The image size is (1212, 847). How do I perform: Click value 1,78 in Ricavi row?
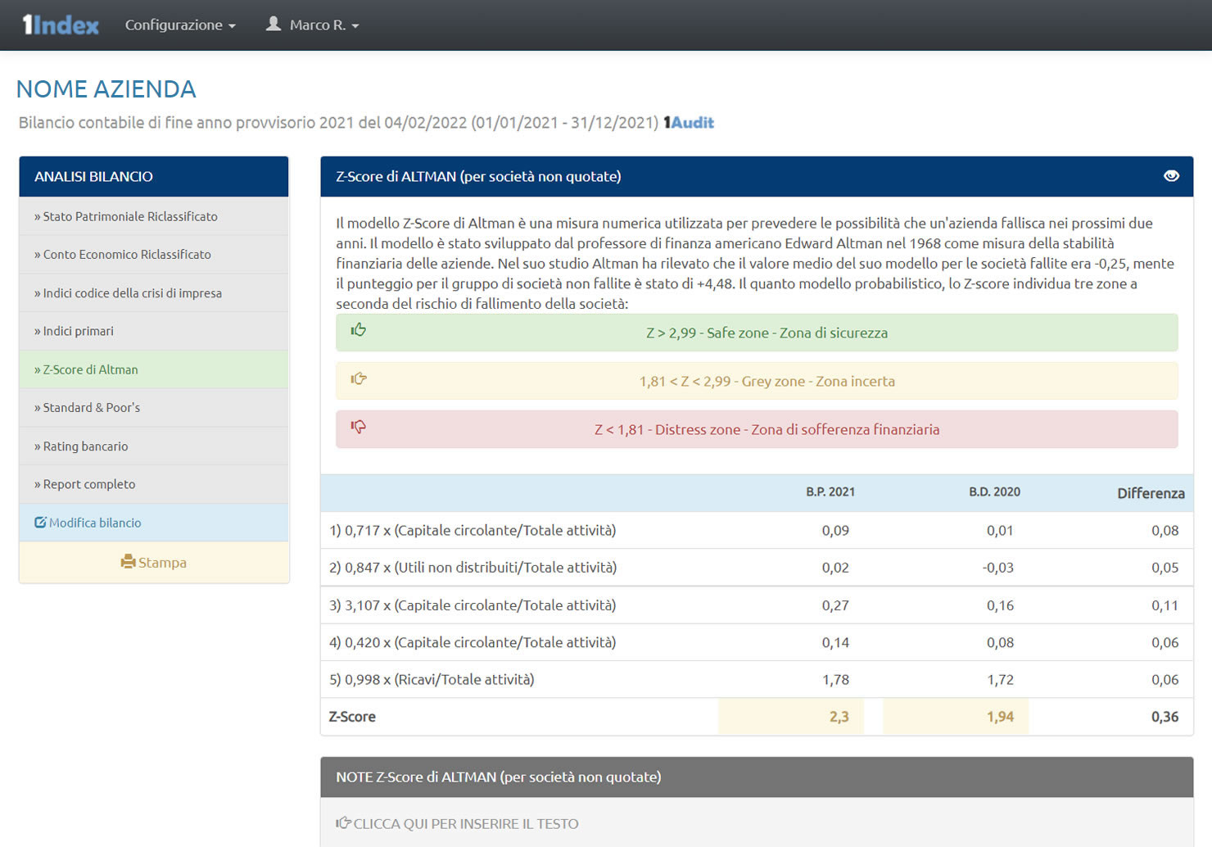(835, 680)
